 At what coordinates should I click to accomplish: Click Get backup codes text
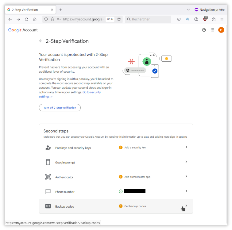135,206
